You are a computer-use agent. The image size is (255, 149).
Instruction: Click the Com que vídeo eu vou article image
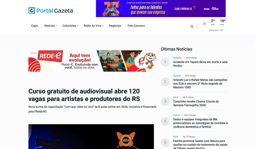(x=91, y=137)
